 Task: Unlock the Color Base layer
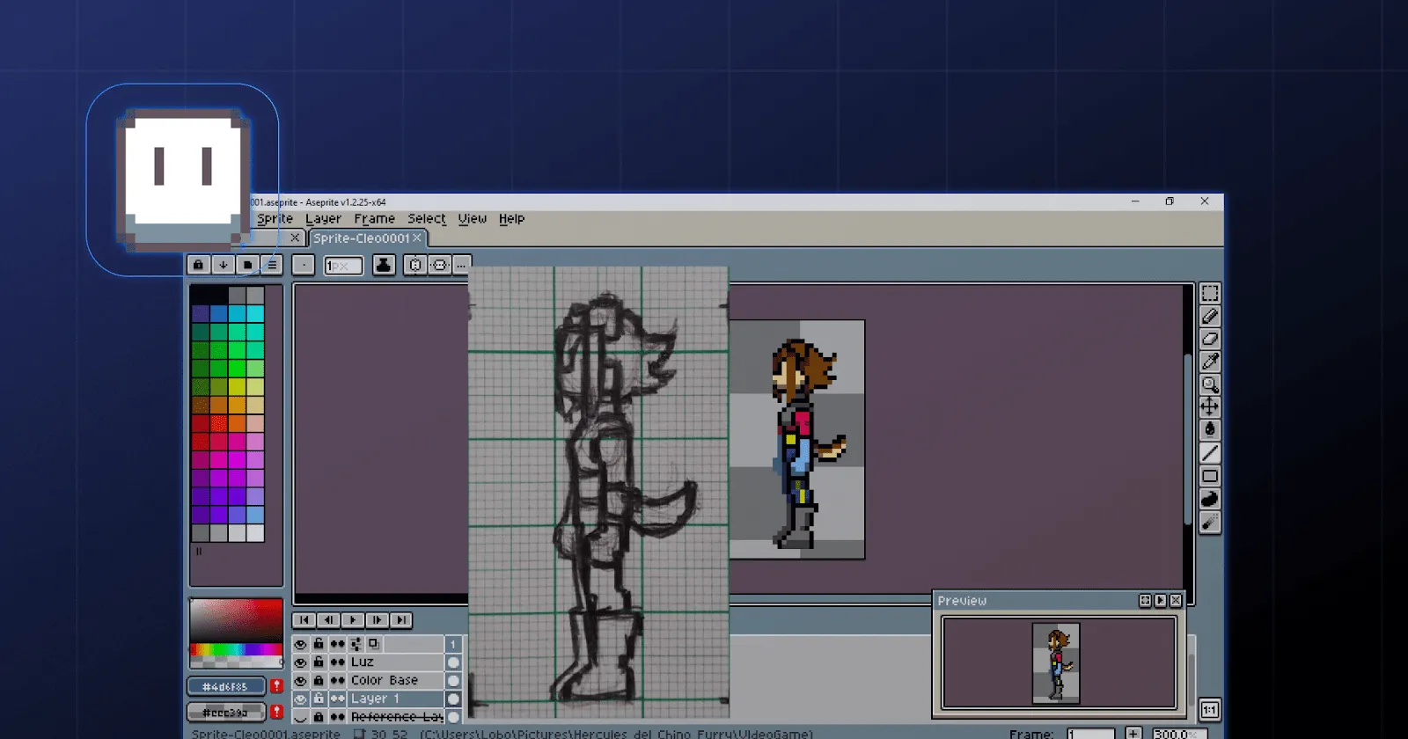(x=319, y=681)
